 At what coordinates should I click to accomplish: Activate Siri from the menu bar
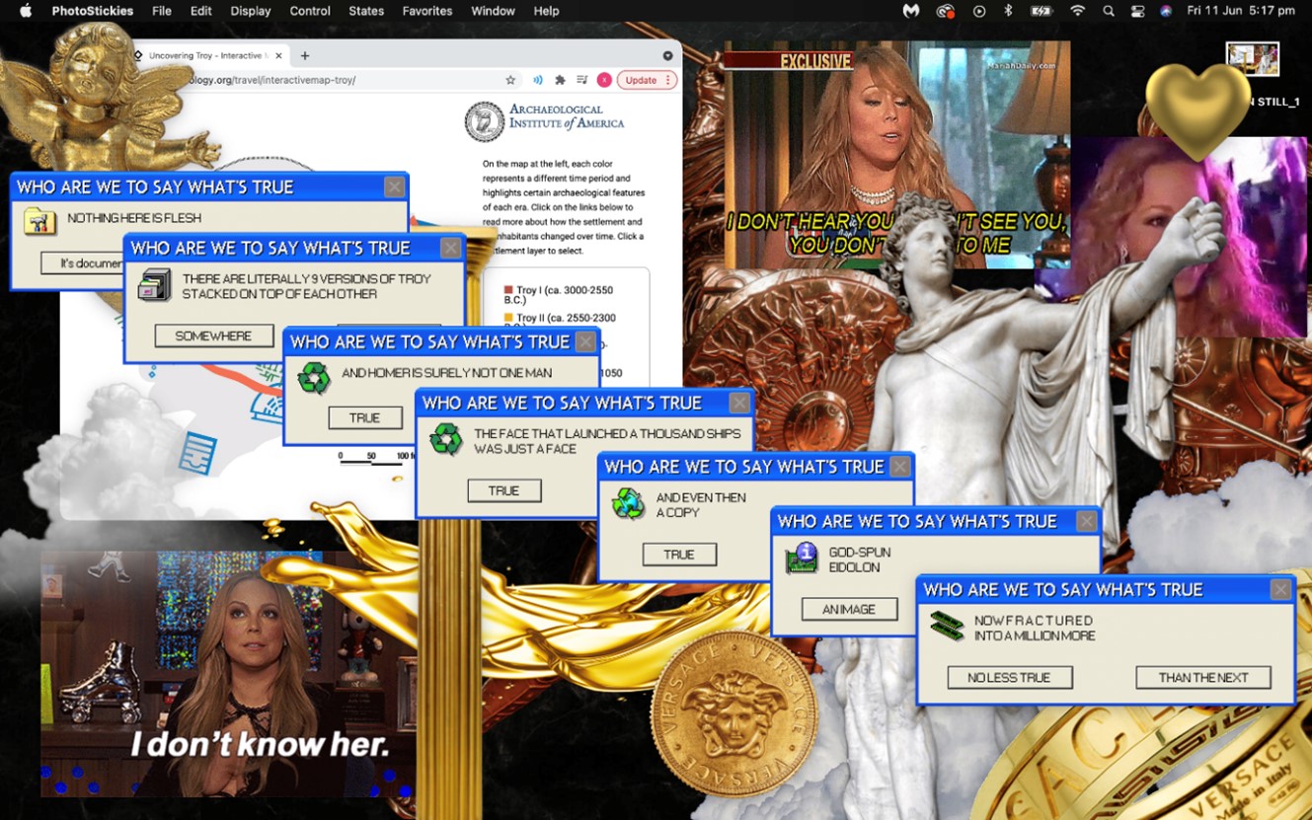pos(1166,11)
